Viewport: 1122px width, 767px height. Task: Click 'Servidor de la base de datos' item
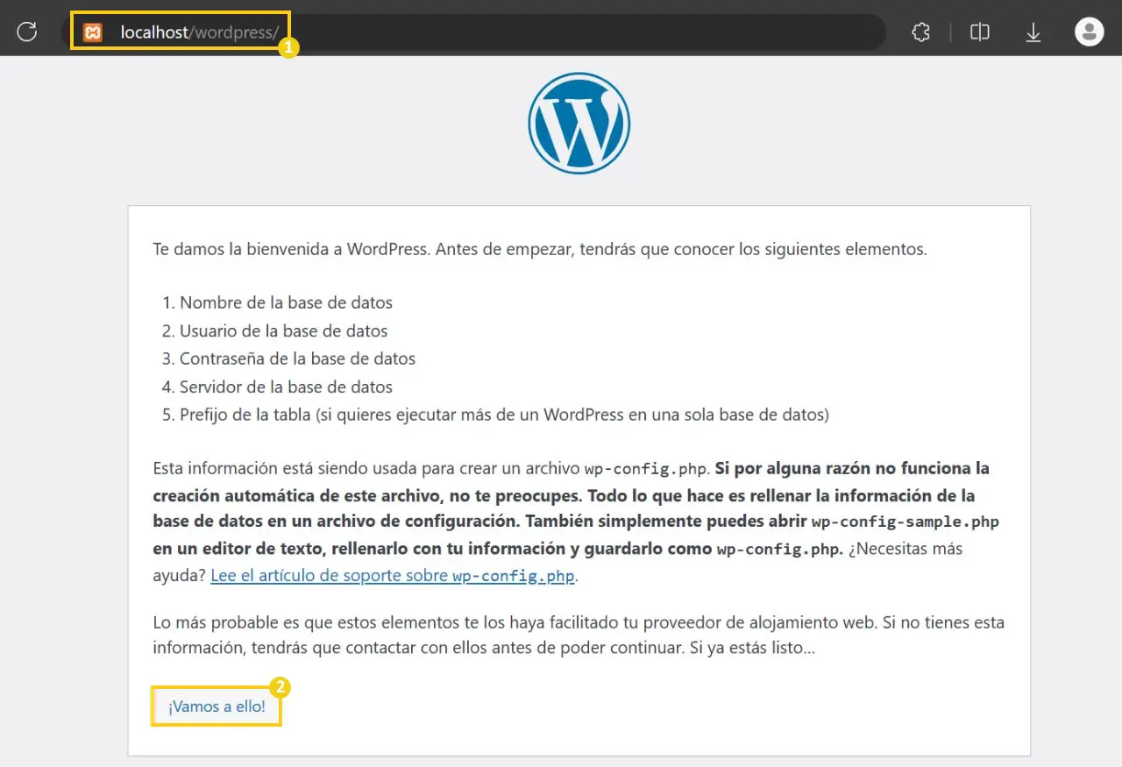[x=286, y=387]
